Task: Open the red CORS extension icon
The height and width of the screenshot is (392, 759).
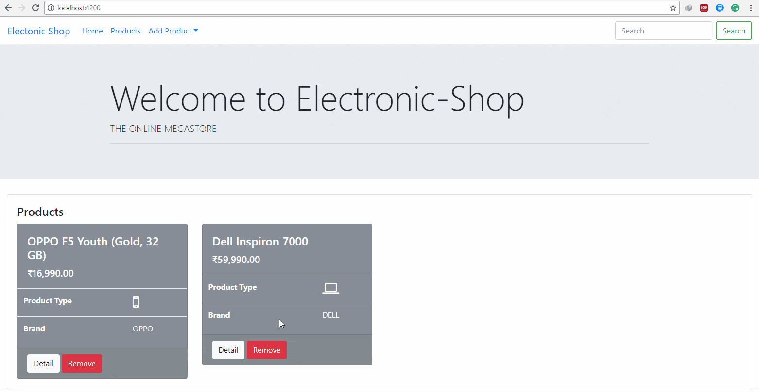Action: (704, 8)
